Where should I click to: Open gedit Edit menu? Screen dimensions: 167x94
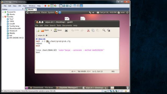(x=41, y=26)
